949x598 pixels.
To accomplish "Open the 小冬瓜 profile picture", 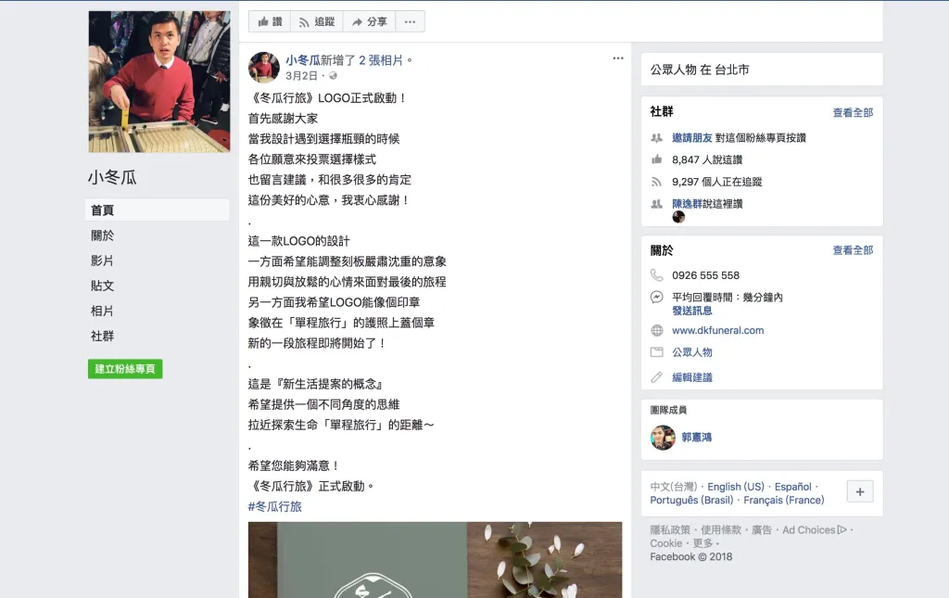I will click(x=159, y=82).
